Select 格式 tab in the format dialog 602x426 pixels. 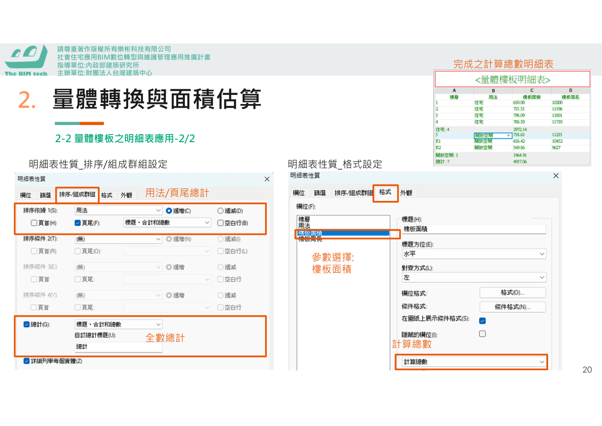(x=385, y=192)
